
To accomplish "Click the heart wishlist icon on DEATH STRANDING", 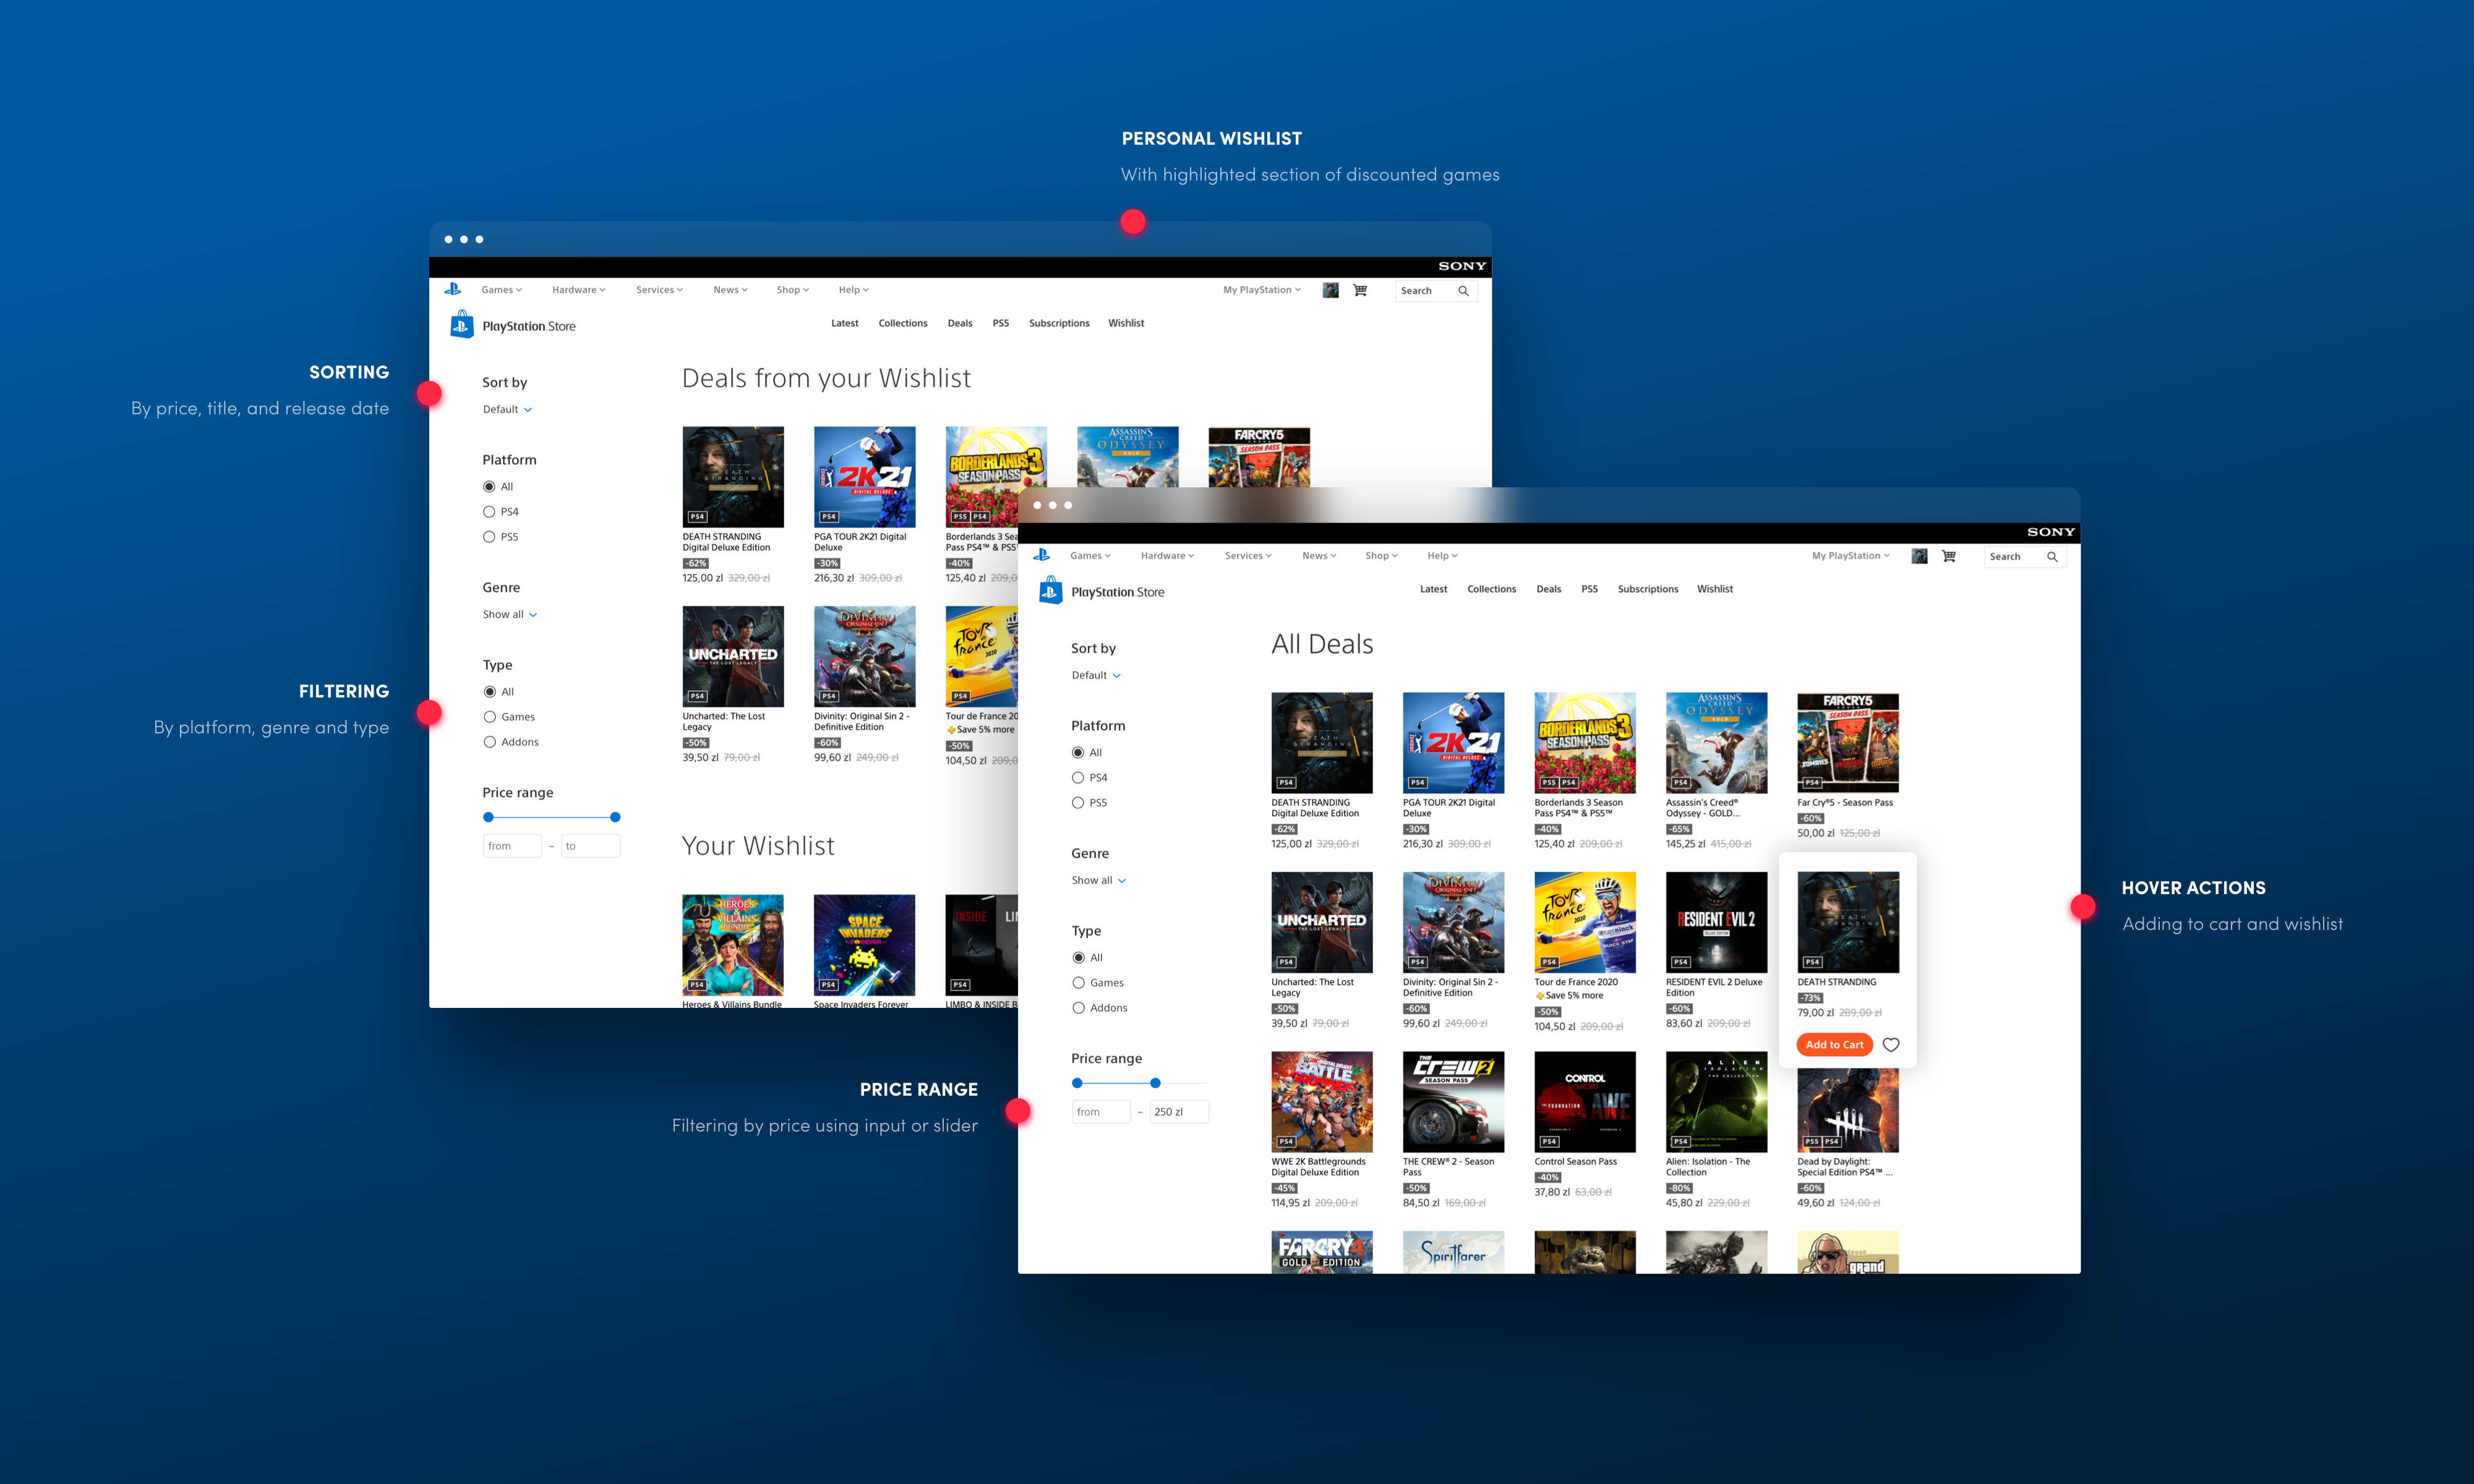I will click(1890, 1045).
